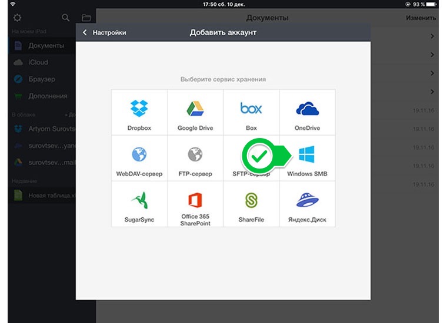Select Google Drive storage service
Image resolution: width=447 pixels, height=323 pixels.
[x=195, y=112]
